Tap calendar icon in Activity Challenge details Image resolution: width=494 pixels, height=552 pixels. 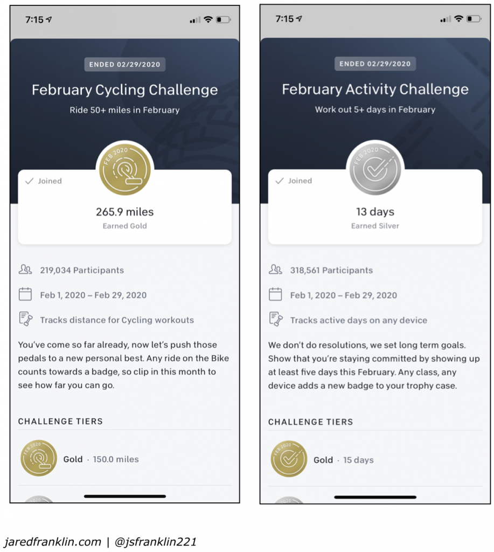pyautogui.click(x=275, y=294)
